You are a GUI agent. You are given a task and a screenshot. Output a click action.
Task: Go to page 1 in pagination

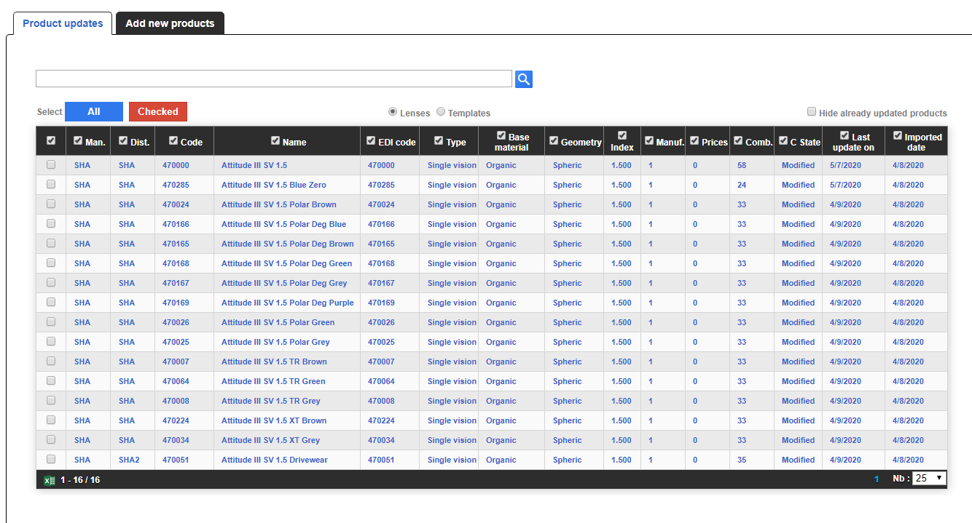(877, 479)
